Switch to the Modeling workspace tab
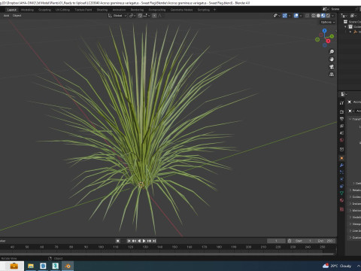 tap(27, 10)
